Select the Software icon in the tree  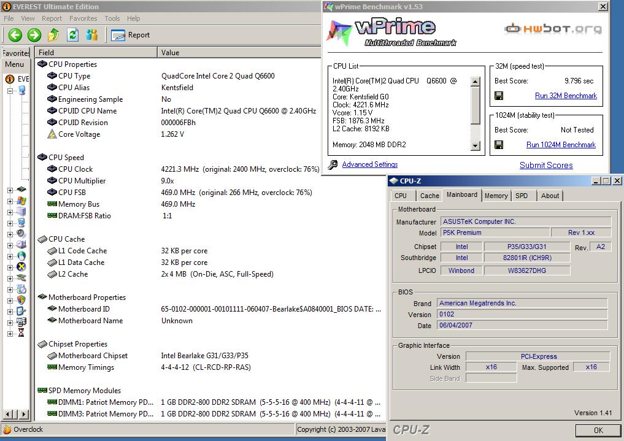click(21, 289)
